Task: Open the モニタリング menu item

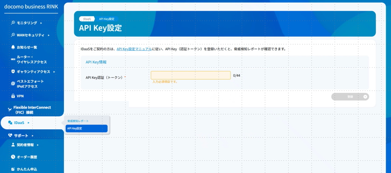Action: tap(27, 23)
